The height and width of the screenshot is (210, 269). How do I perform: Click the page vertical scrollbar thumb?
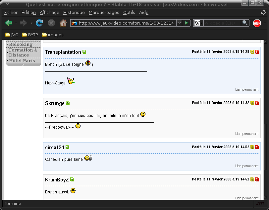coord(266,146)
